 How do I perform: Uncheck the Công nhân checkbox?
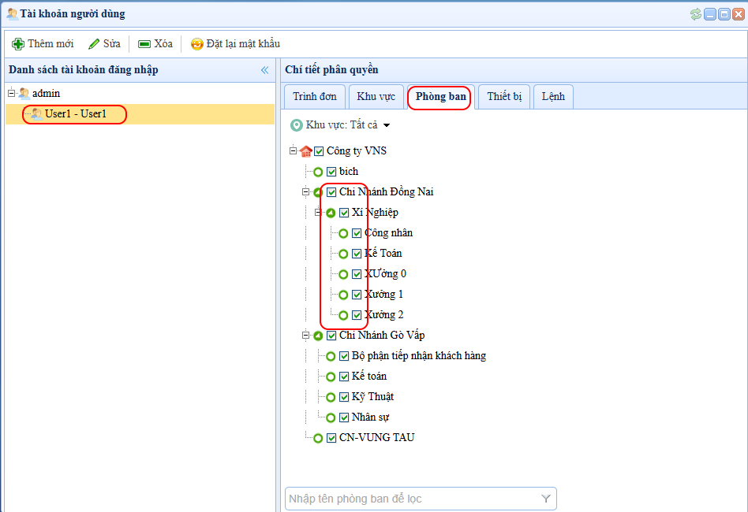357,233
